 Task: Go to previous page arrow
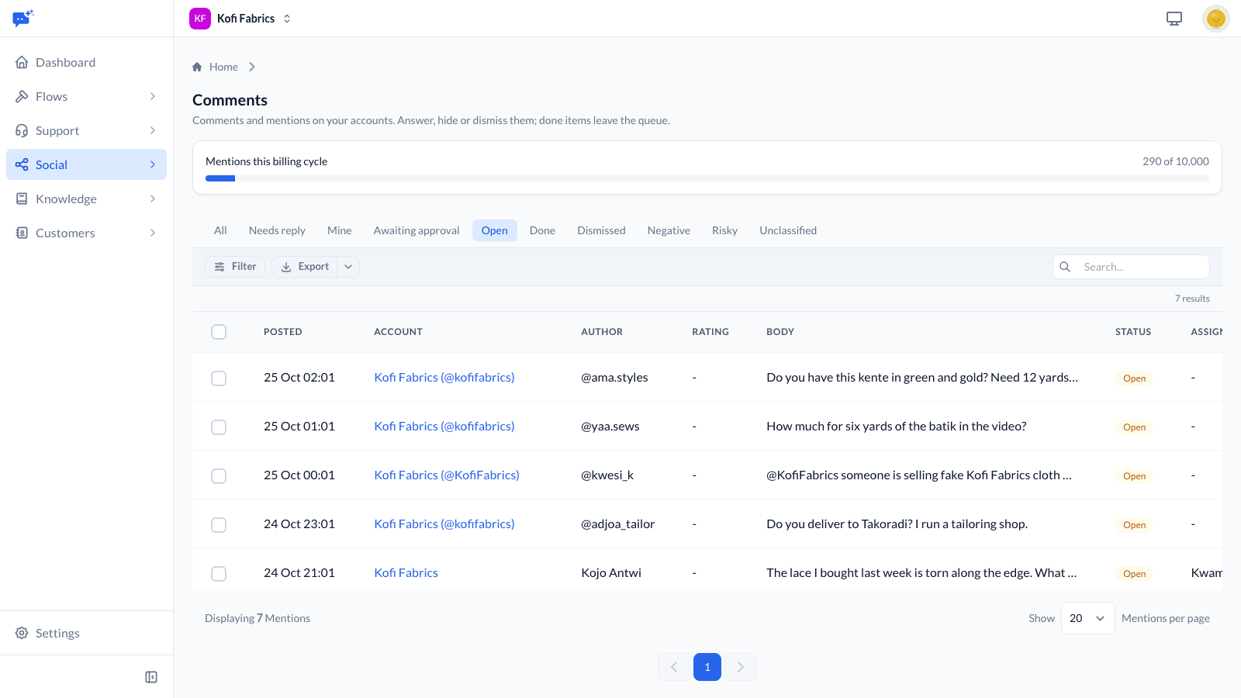(674, 667)
